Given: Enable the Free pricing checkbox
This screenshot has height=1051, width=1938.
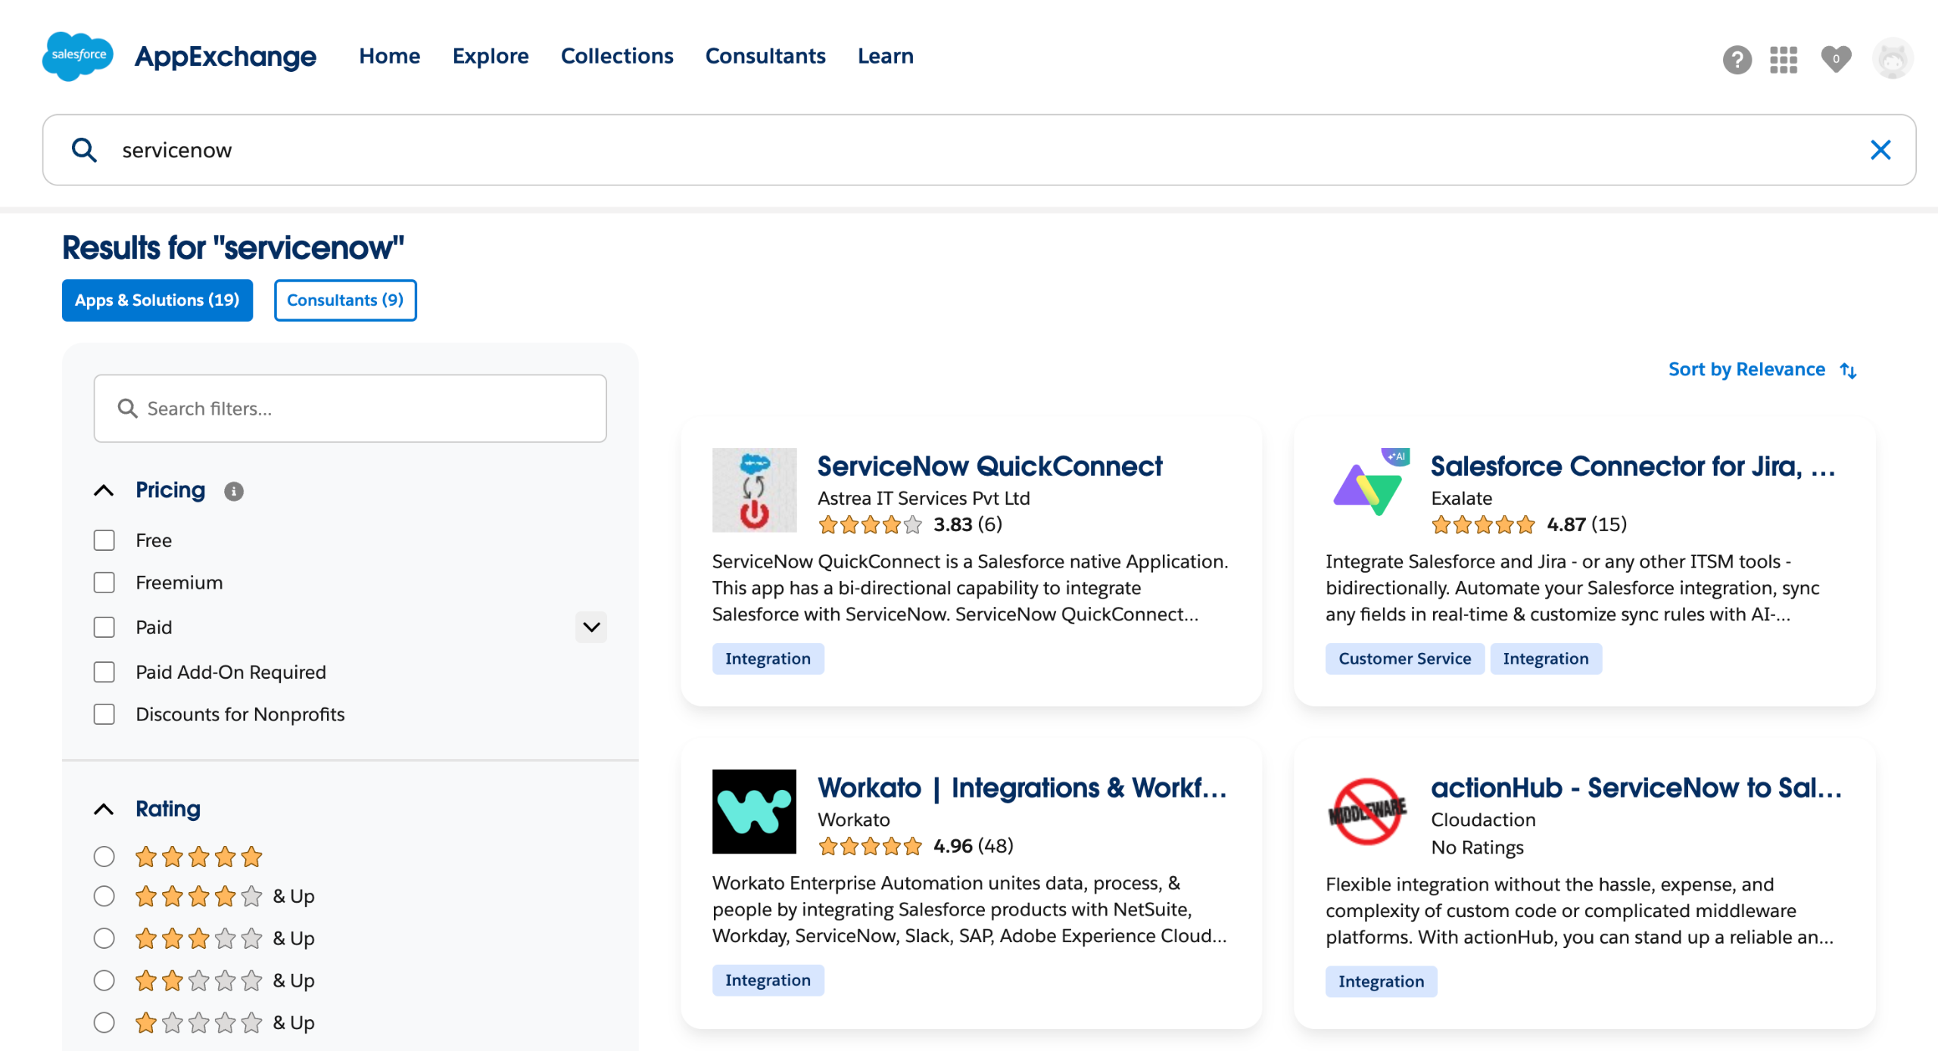Looking at the screenshot, I should pos(104,540).
